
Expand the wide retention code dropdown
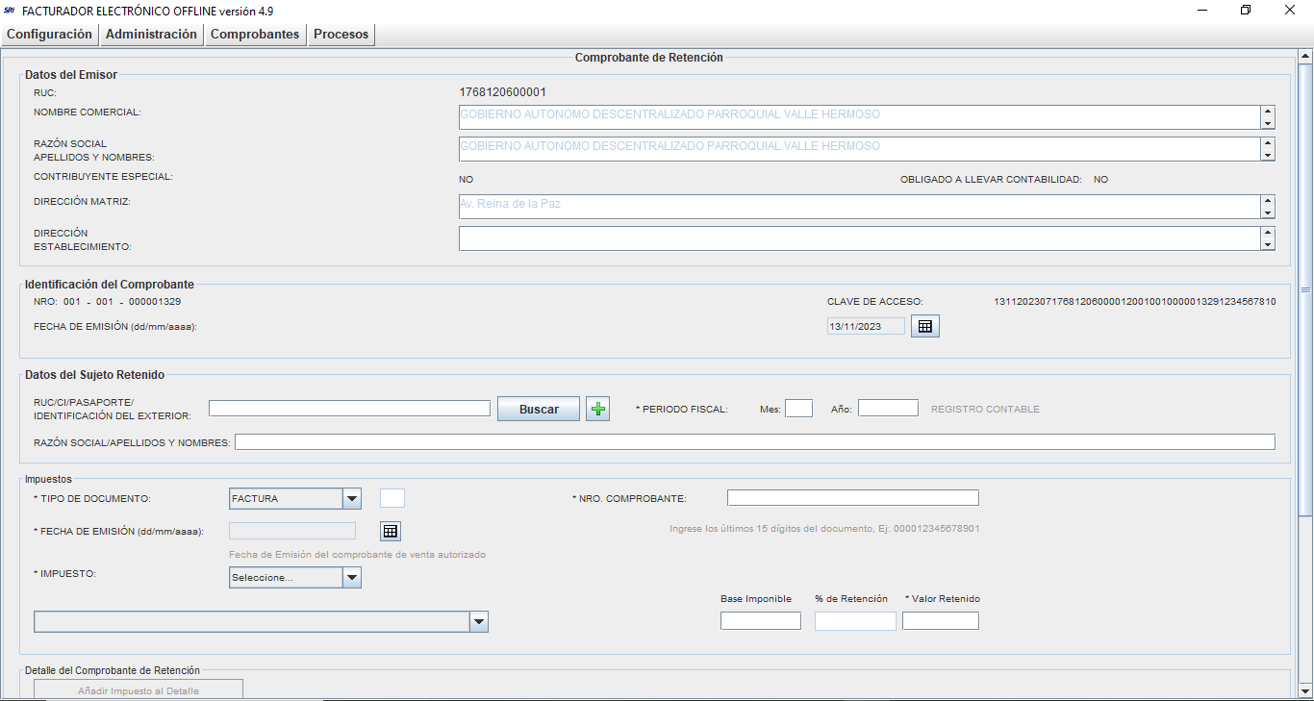[478, 622]
